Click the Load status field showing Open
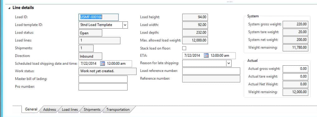 pyautogui.click(x=90, y=33)
